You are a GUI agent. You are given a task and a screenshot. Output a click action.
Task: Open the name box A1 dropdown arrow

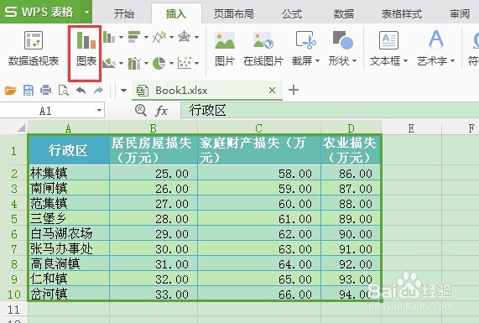99,110
